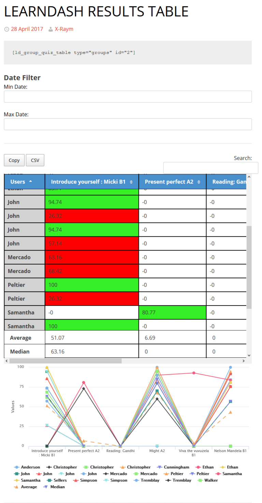Click the clock icon beside the date
This screenshot has width=262, height=503.
[x=6, y=29]
